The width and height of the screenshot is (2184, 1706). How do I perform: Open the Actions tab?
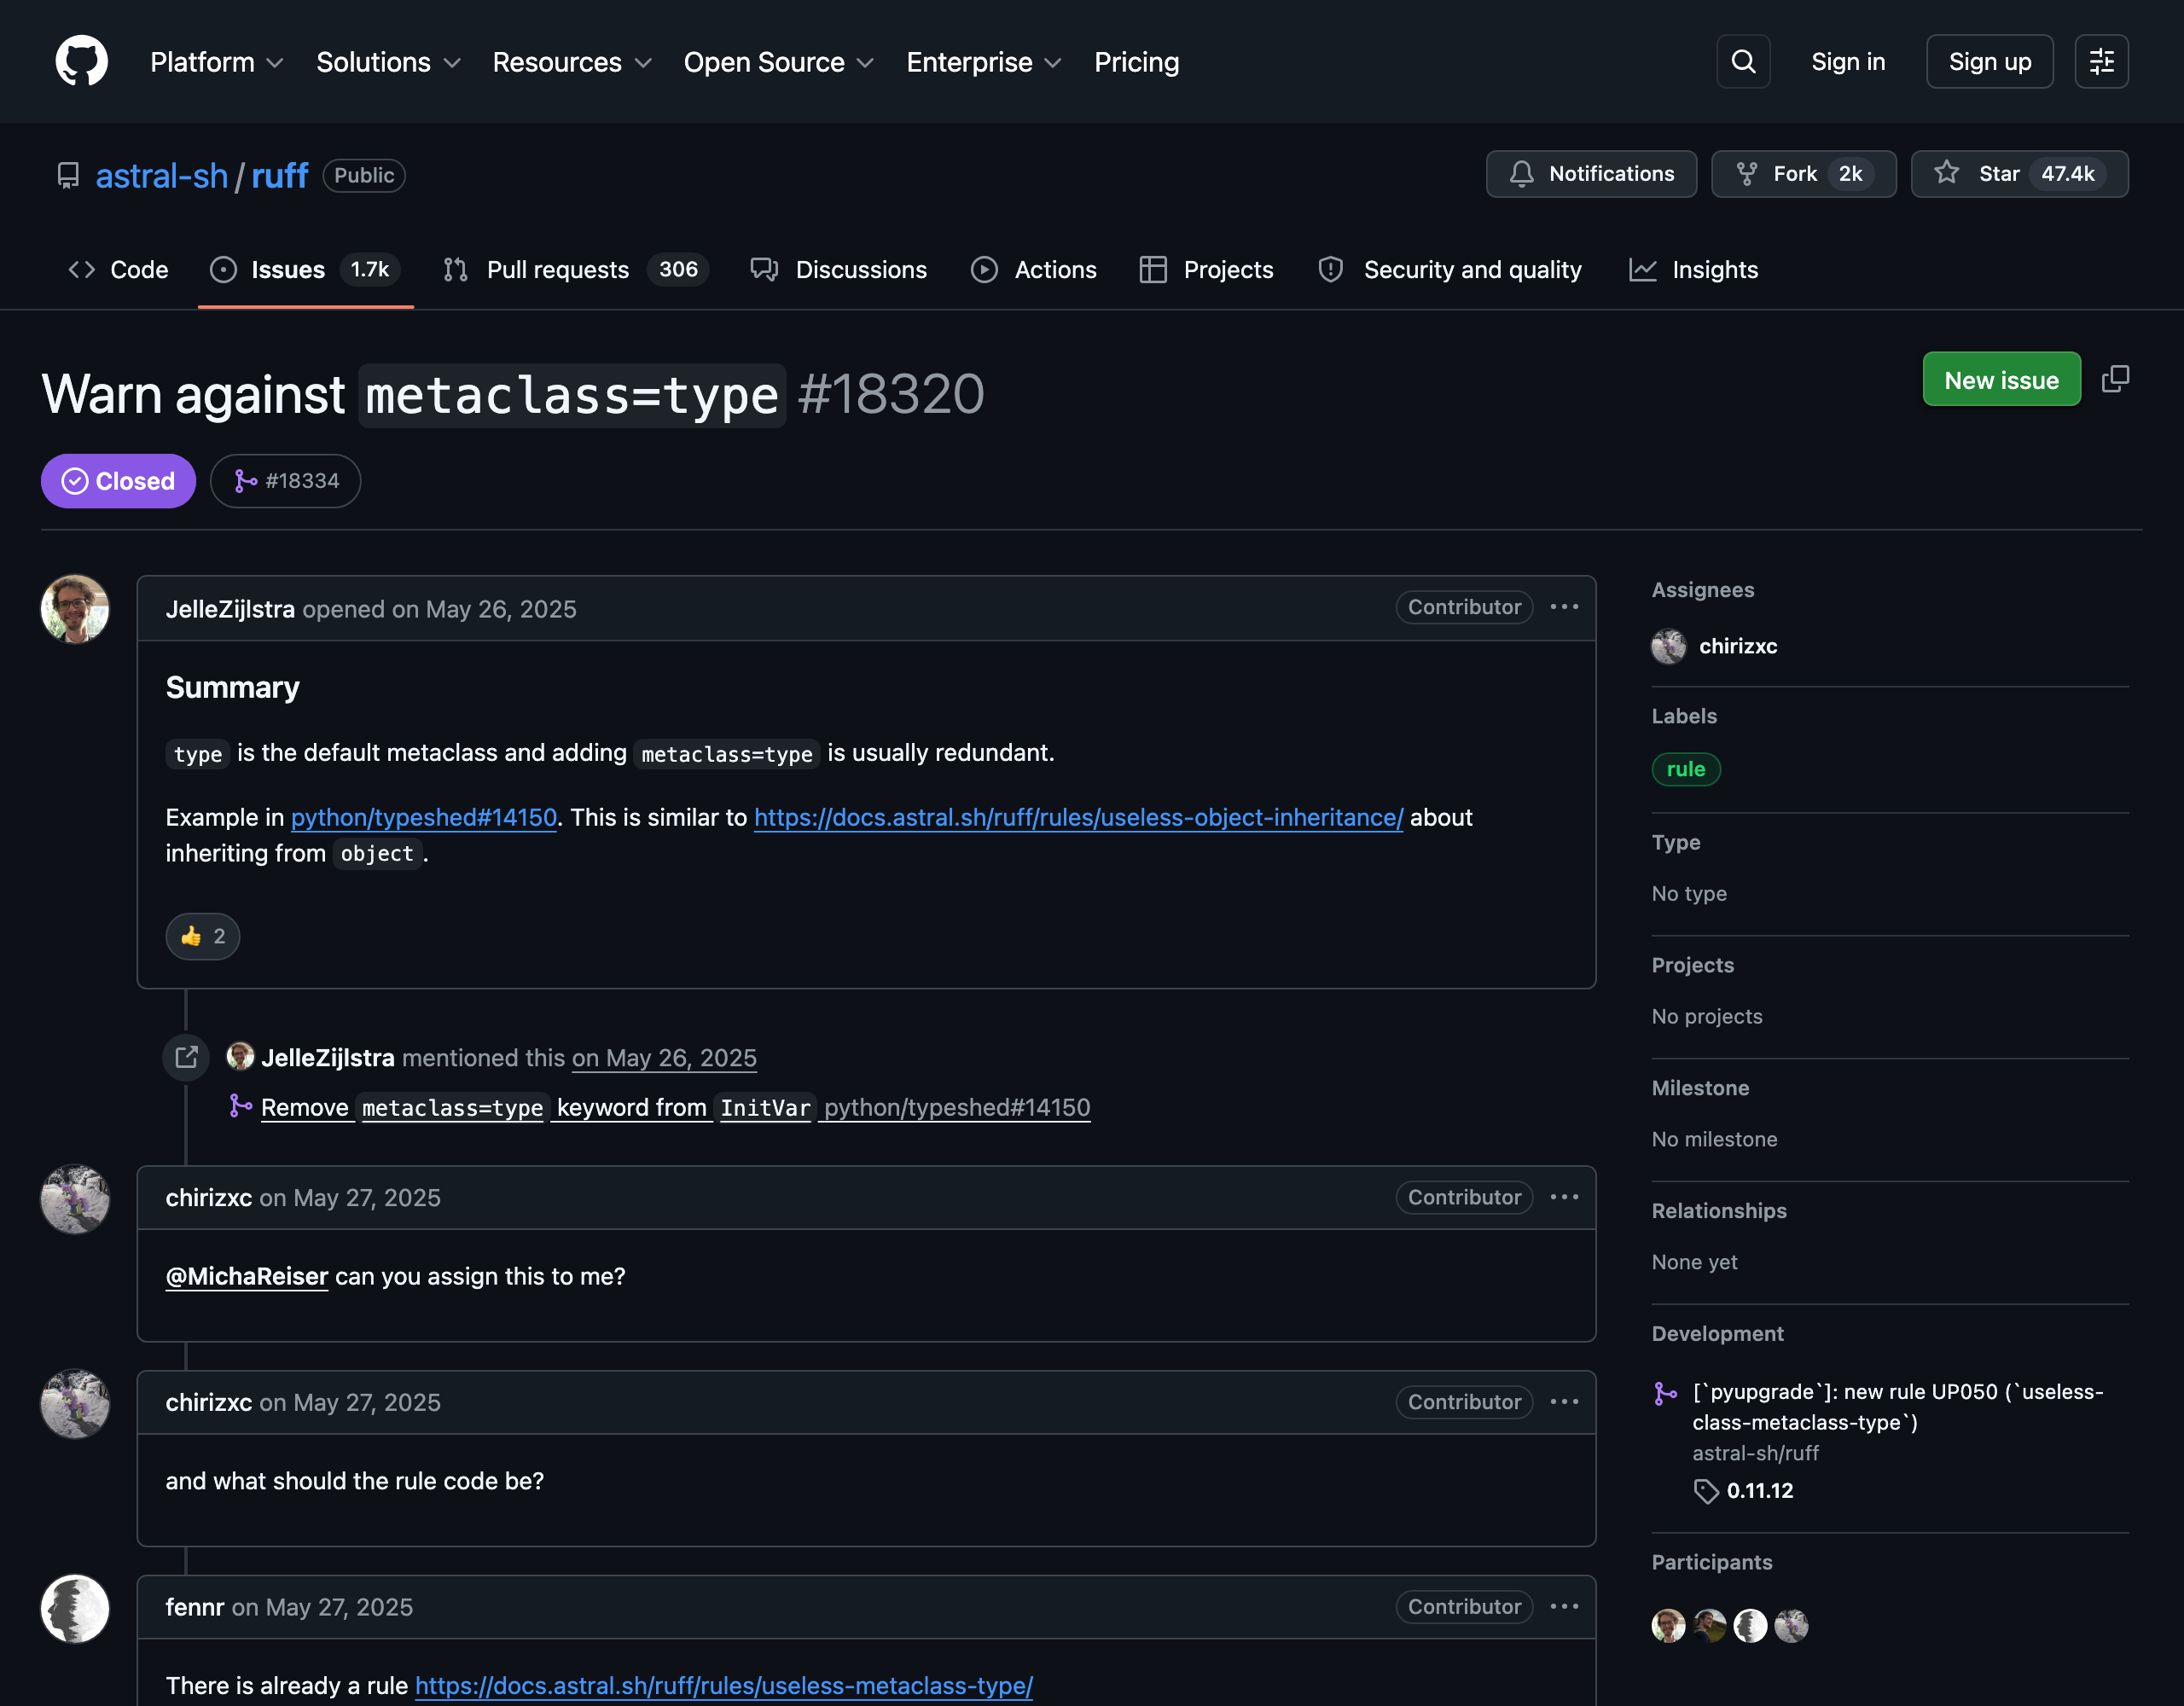coord(1034,270)
